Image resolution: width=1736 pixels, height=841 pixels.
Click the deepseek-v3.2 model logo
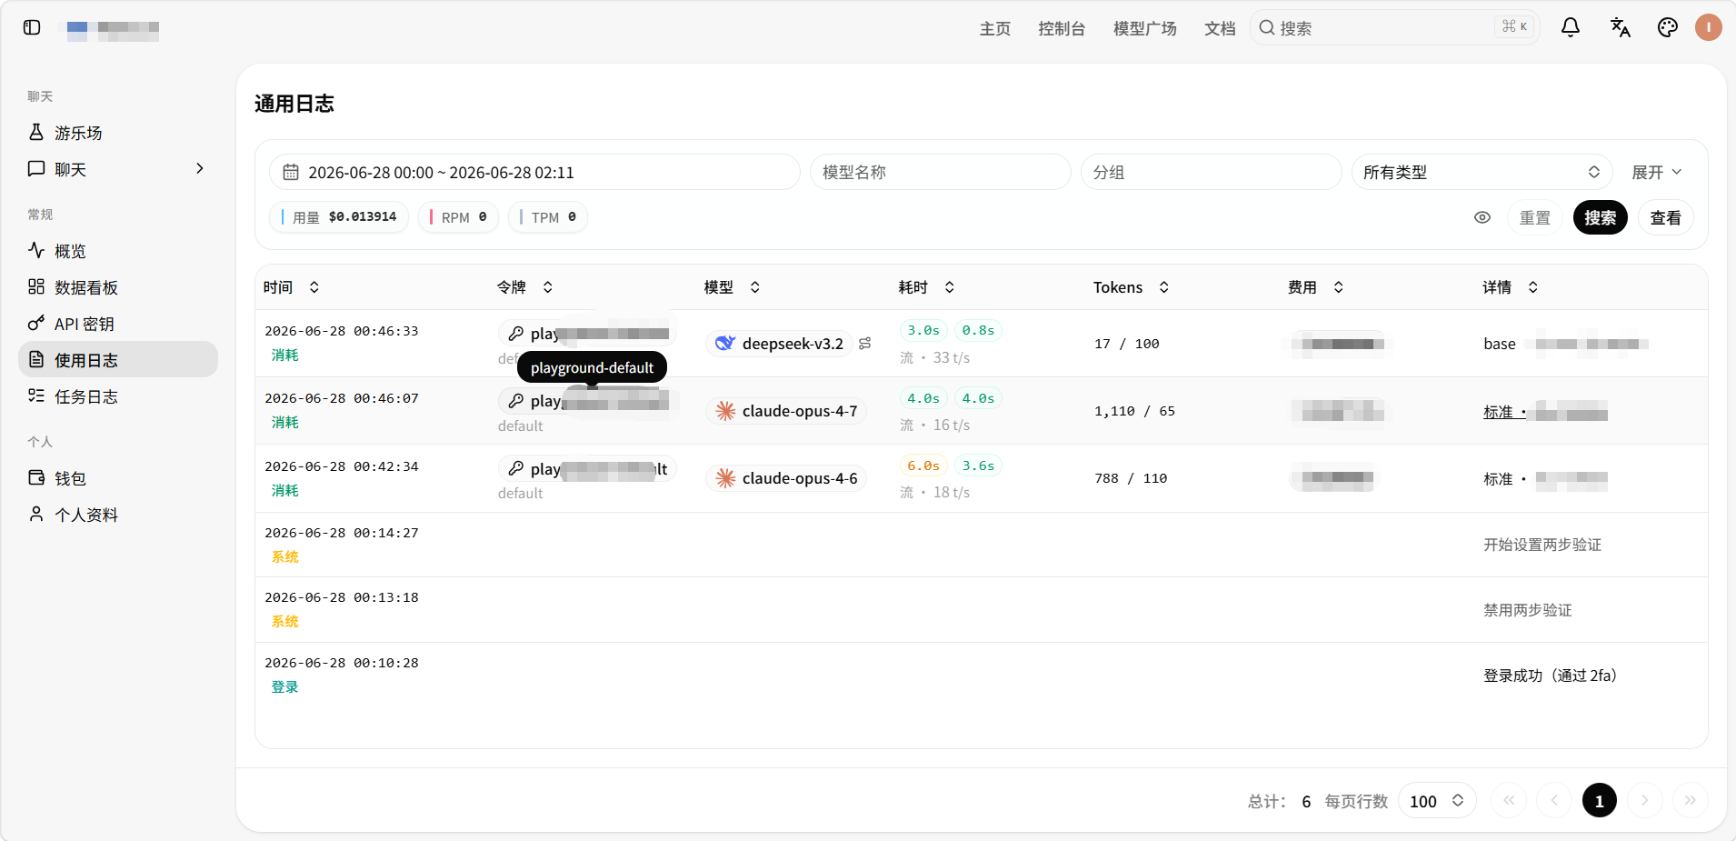pyautogui.click(x=724, y=344)
